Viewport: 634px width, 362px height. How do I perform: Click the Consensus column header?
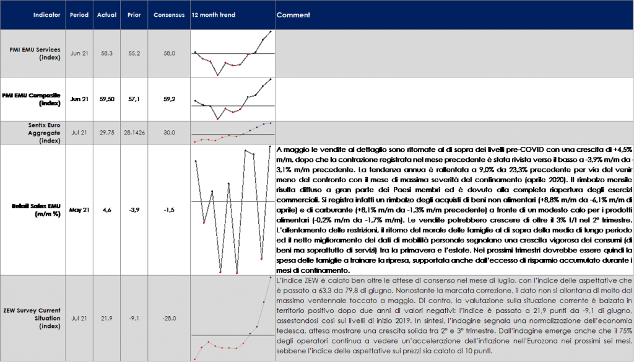tap(169, 15)
